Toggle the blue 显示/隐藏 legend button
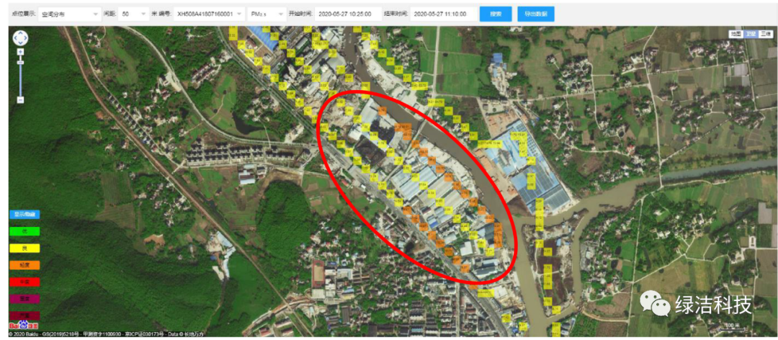Viewport: 778px width, 340px height. click(x=24, y=214)
